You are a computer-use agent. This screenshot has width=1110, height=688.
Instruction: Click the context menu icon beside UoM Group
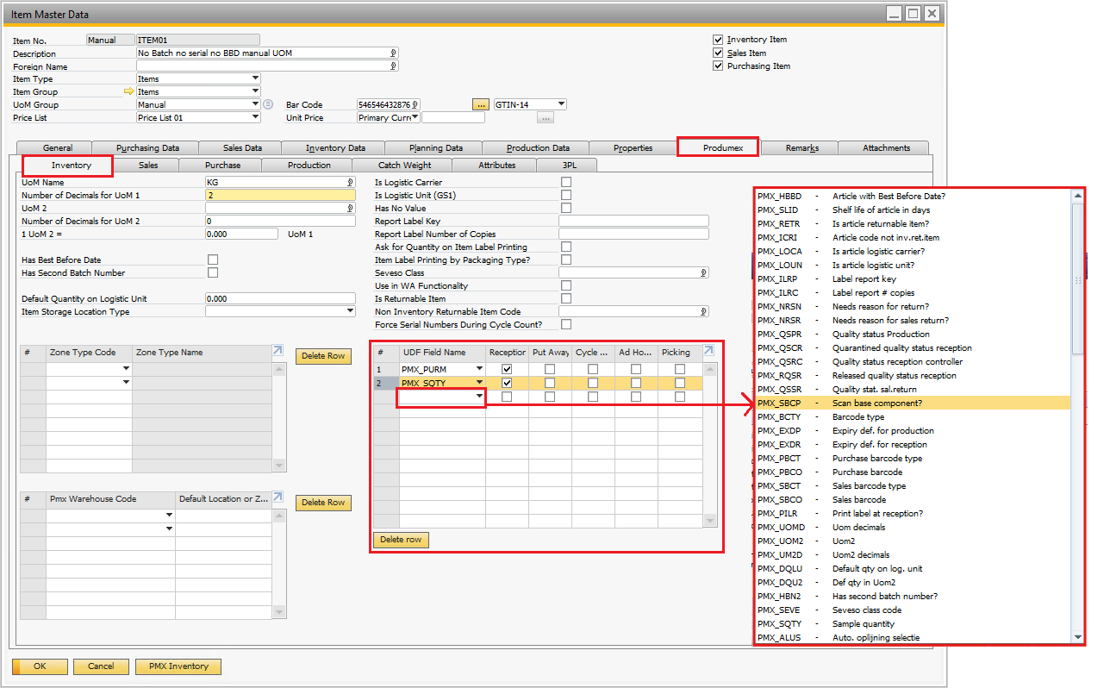270,104
